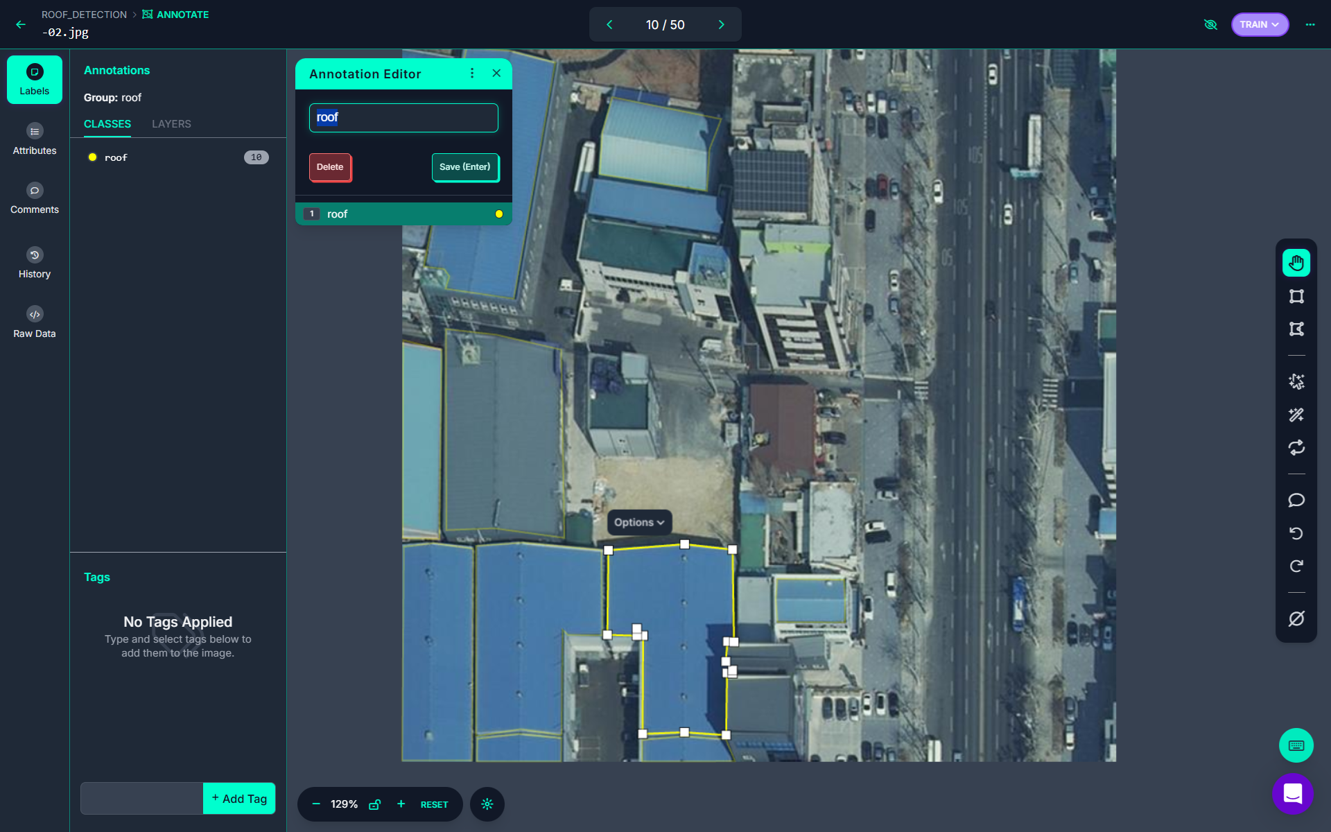Image resolution: width=1331 pixels, height=832 pixels.
Task: Open the Attributes sidebar panel
Action: [35, 139]
